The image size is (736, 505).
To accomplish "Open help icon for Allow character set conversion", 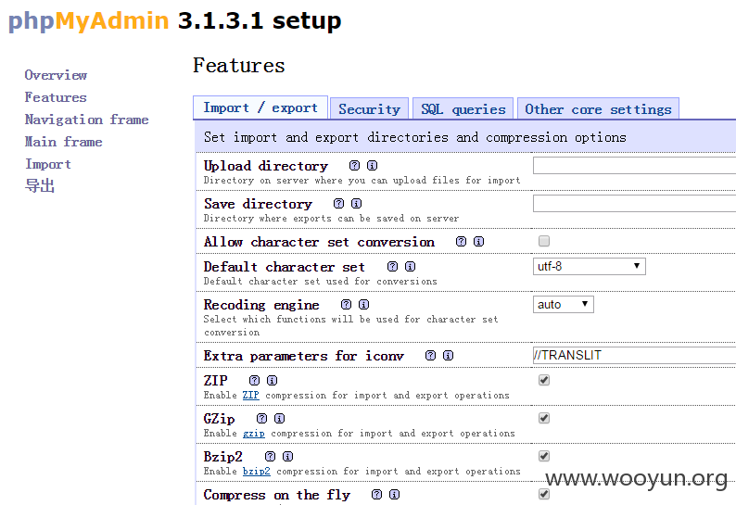I will coord(462,242).
